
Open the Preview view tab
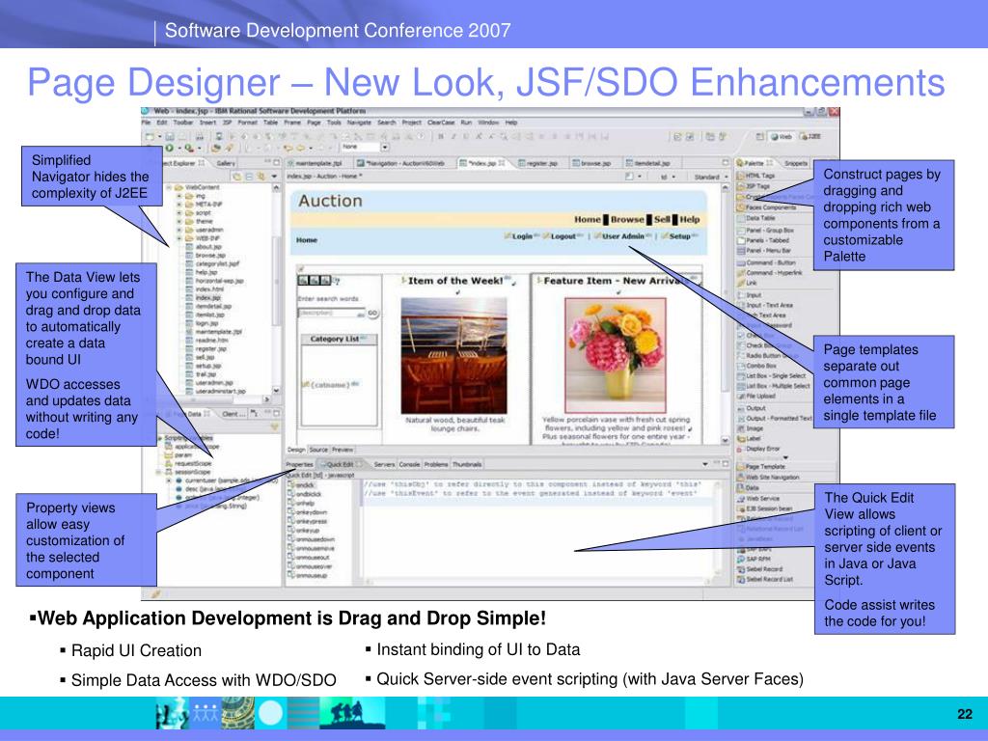[x=343, y=450]
